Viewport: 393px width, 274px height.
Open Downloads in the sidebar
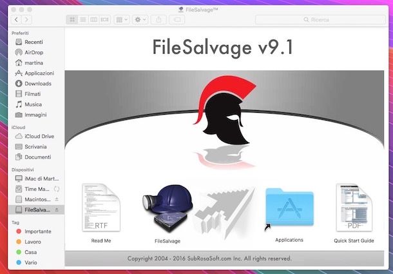click(x=36, y=84)
